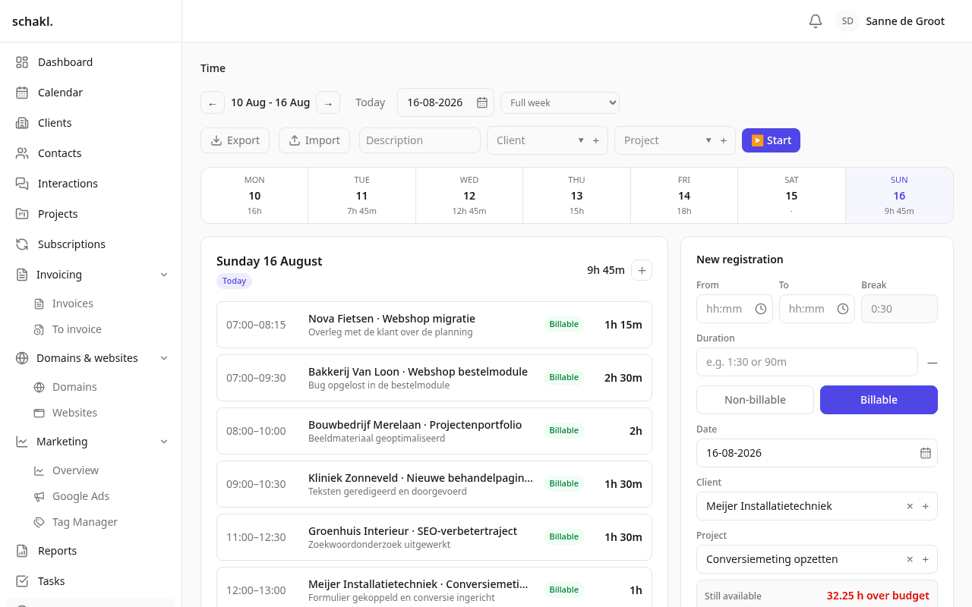Select the Wednesday 12 day tab
The height and width of the screenshot is (607, 972).
point(469,196)
